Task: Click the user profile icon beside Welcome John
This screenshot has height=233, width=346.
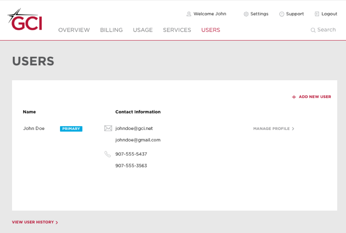Action: coord(189,14)
